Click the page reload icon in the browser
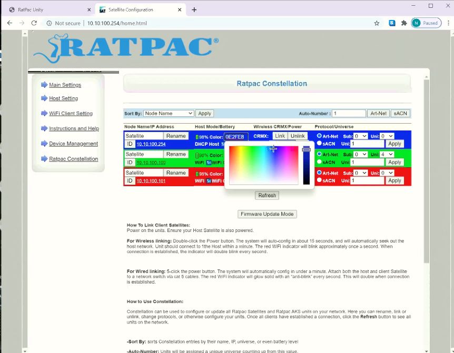 34,23
